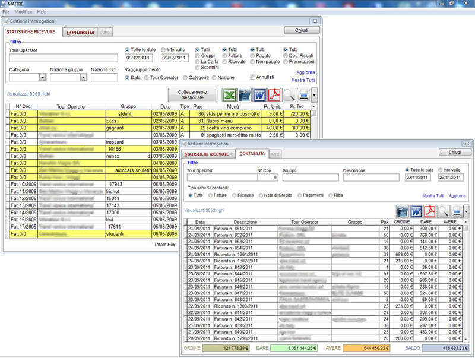Screen dimensions: 475x358
Task: Click the Word export icon in statistics window
Action: pos(259,95)
